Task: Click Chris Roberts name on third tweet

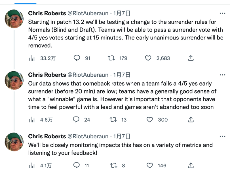Action: [47, 136]
